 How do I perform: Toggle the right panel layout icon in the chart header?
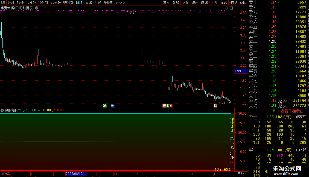pos(232,8)
